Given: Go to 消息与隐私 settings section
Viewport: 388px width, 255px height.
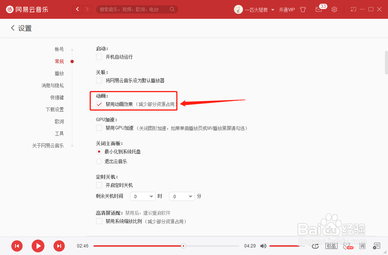Looking at the screenshot, I should pyautogui.click(x=52, y=85).
